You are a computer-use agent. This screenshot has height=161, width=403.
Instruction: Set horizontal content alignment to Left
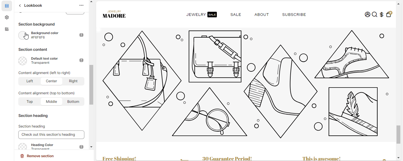[x=30, y=81]
